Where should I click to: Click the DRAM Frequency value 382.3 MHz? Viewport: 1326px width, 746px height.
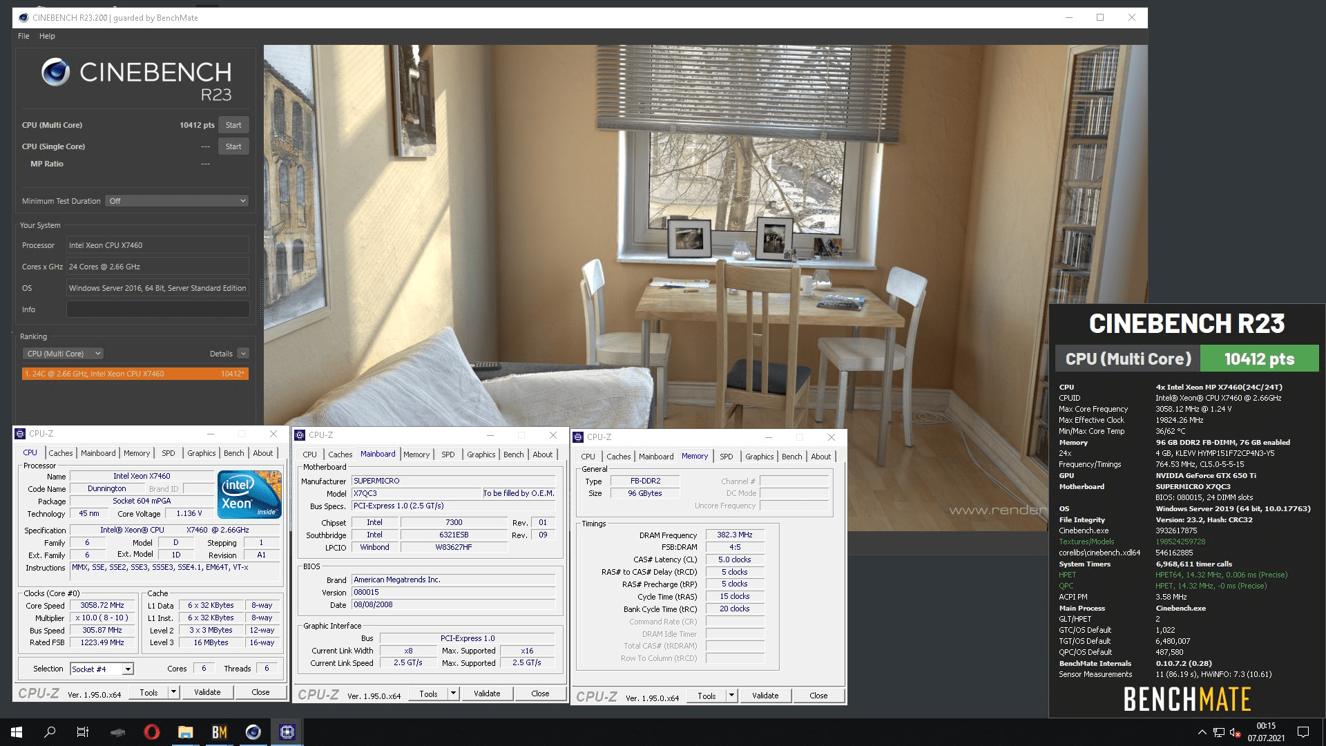click(734, 535)
